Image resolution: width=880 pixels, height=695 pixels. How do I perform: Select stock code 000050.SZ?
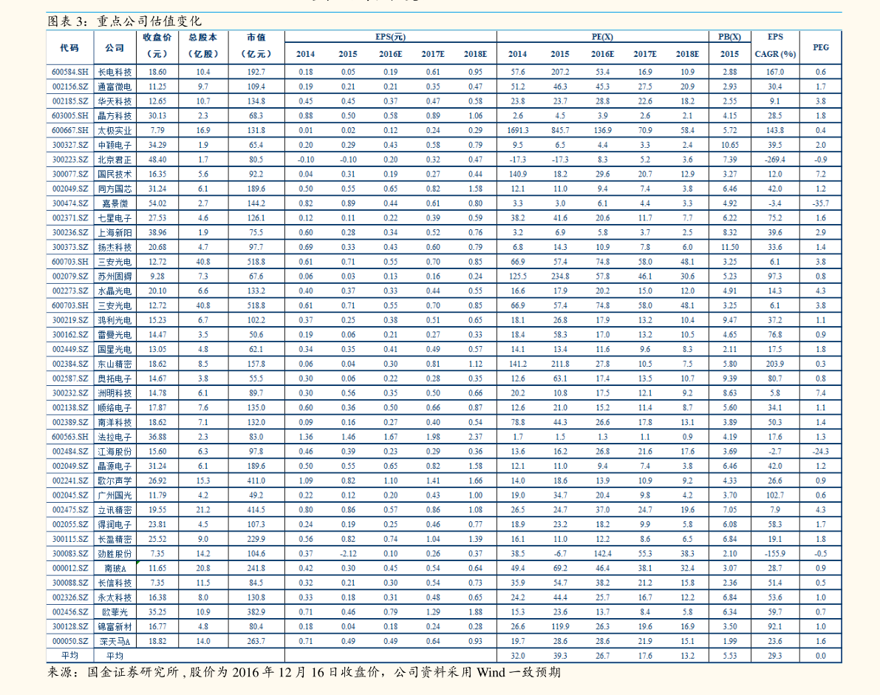69,641
